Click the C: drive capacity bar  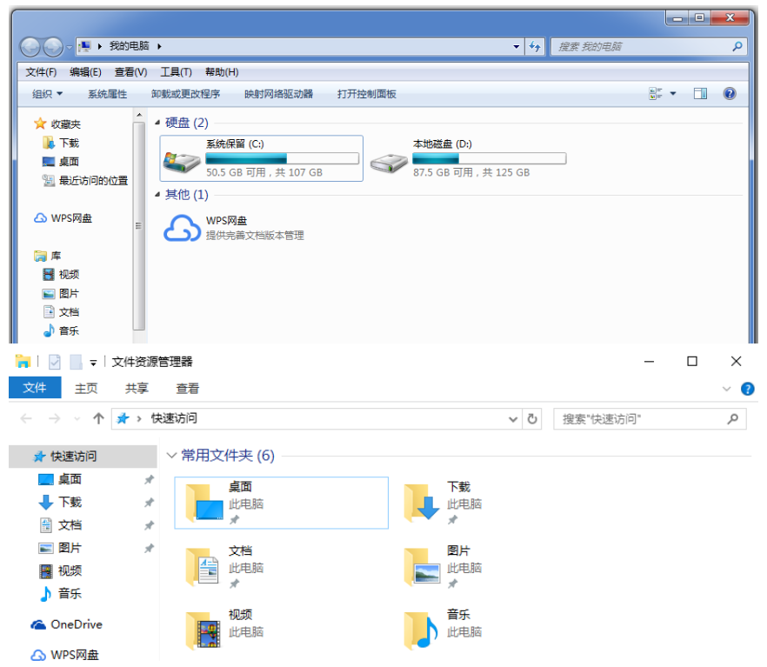[283, 158]
